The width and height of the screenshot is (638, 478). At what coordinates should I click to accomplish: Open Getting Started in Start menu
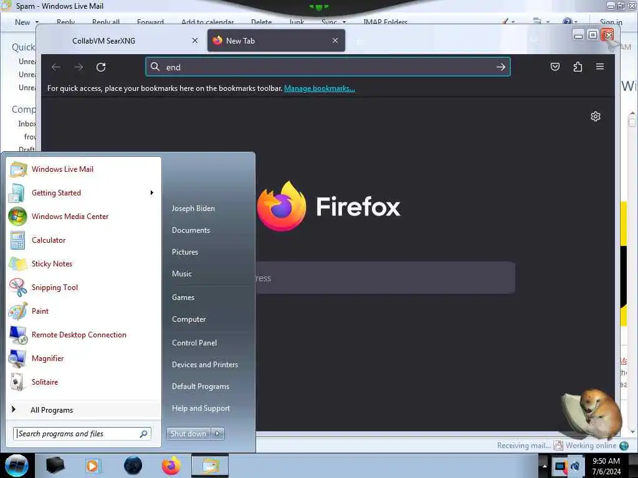[83, 193]
